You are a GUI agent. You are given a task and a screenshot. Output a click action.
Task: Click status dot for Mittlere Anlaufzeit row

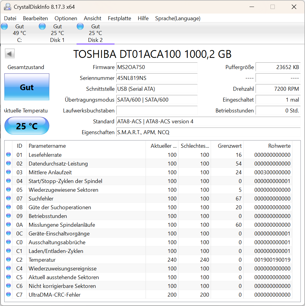point(8,172)
